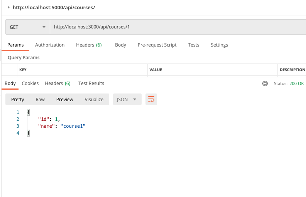Click the request URL input field
306x197 pixels.
pos(178,27)
